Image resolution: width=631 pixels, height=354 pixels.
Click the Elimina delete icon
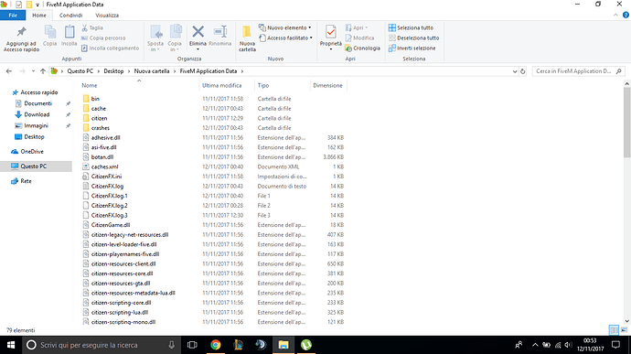click(198, 31)
